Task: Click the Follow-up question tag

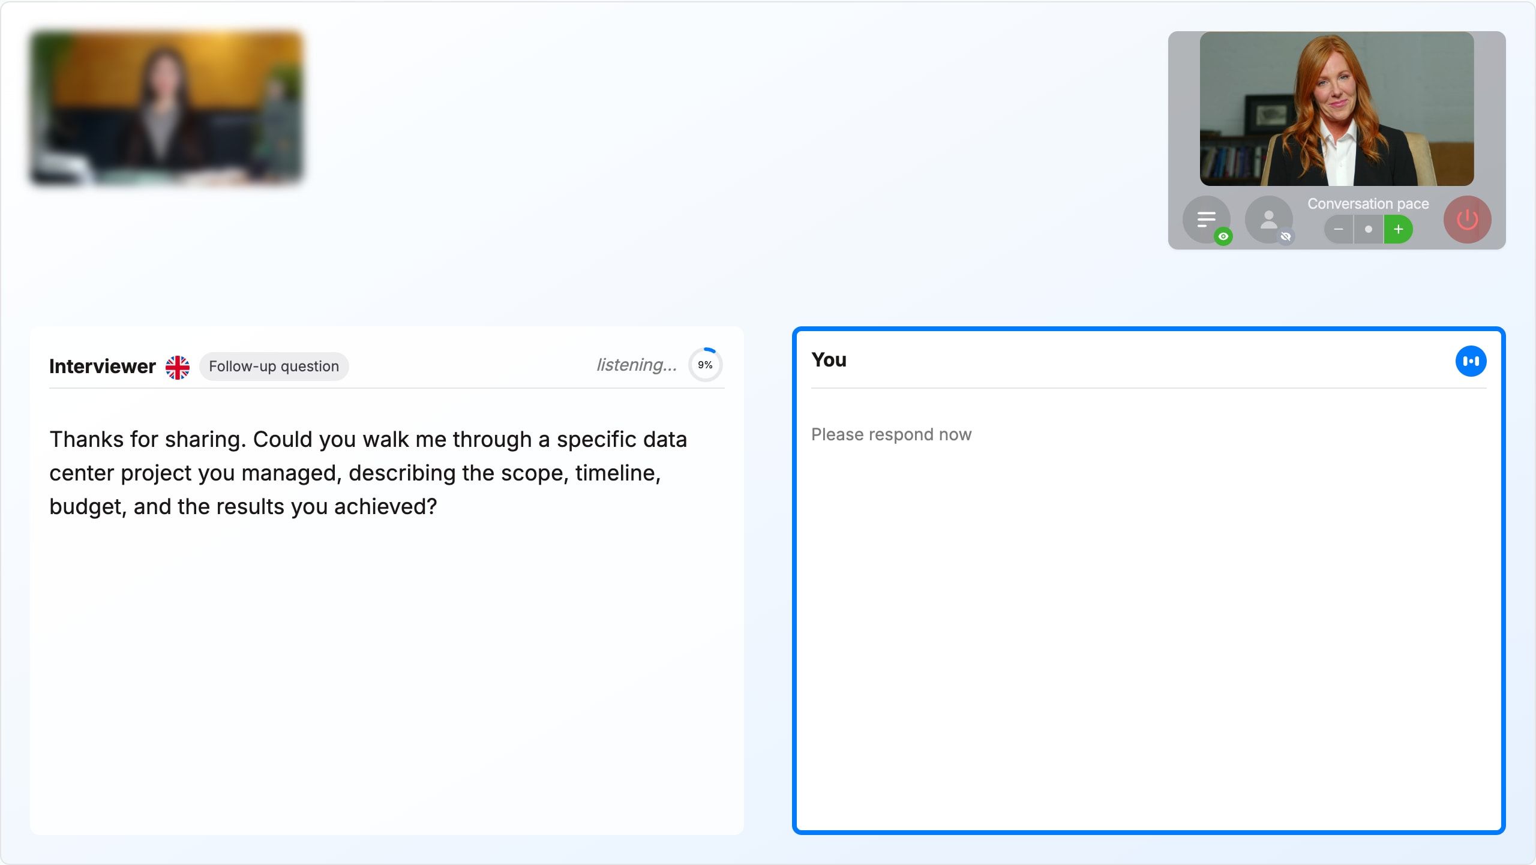Action: (x=274, y=367)
